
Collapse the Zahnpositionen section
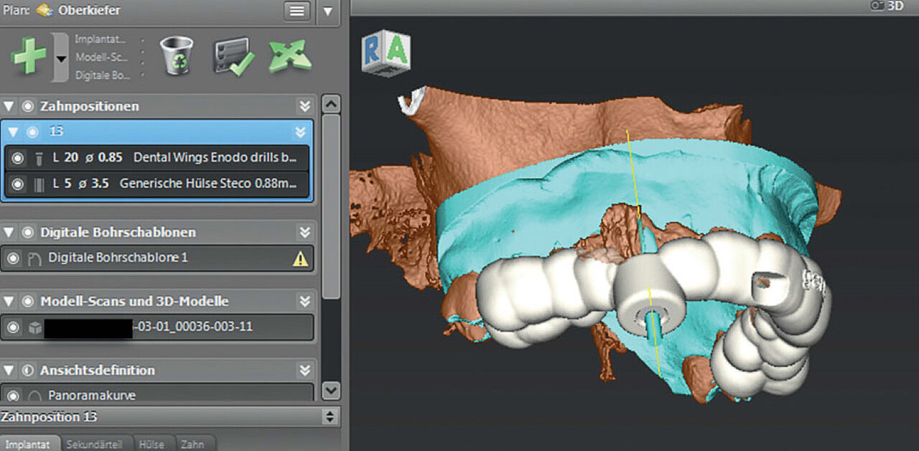point(9,106)
